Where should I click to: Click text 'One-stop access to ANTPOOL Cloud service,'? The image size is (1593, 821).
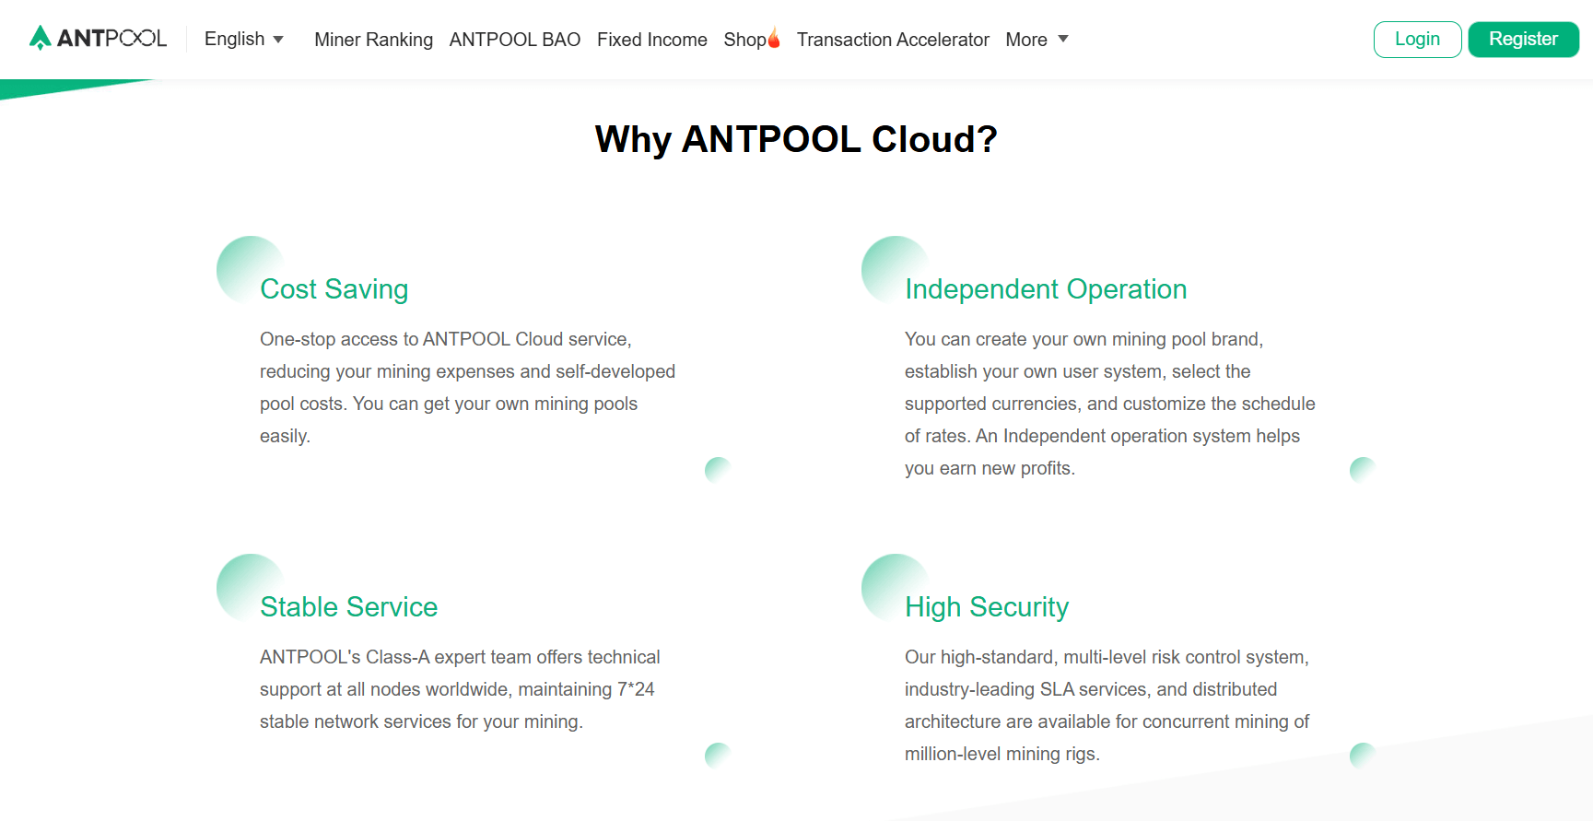[x=446, y=339]
